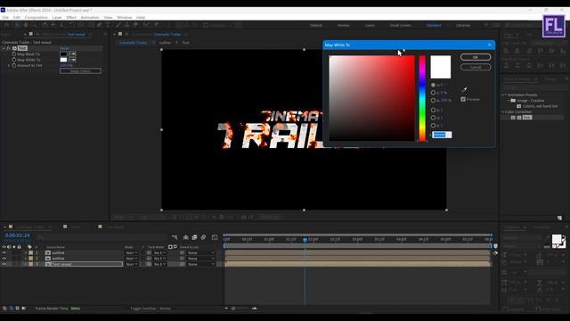This screenshot has width=570, height=321.
Task: Toggle the fx switch for the Tint effect
Action: tap(8, 48)
